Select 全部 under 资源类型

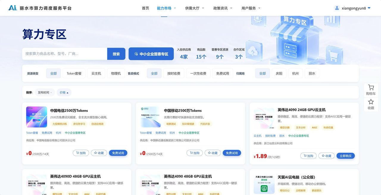tap(54, 73)
